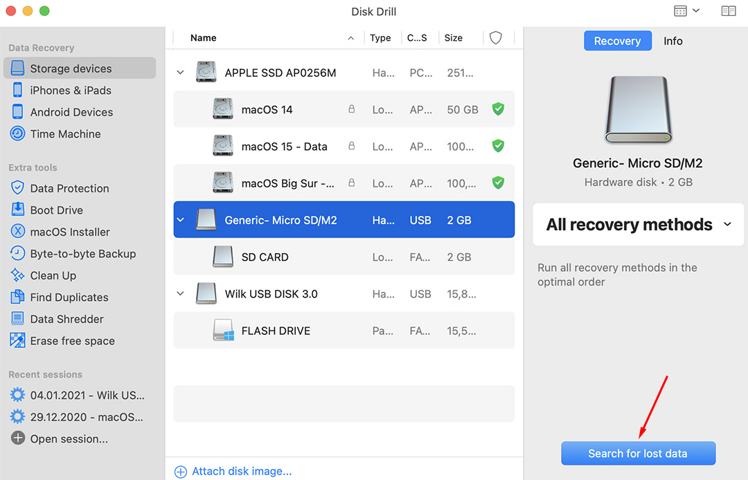Open the All recovery methods dropdown
The image size is (748, 480).
click(639, 224)
